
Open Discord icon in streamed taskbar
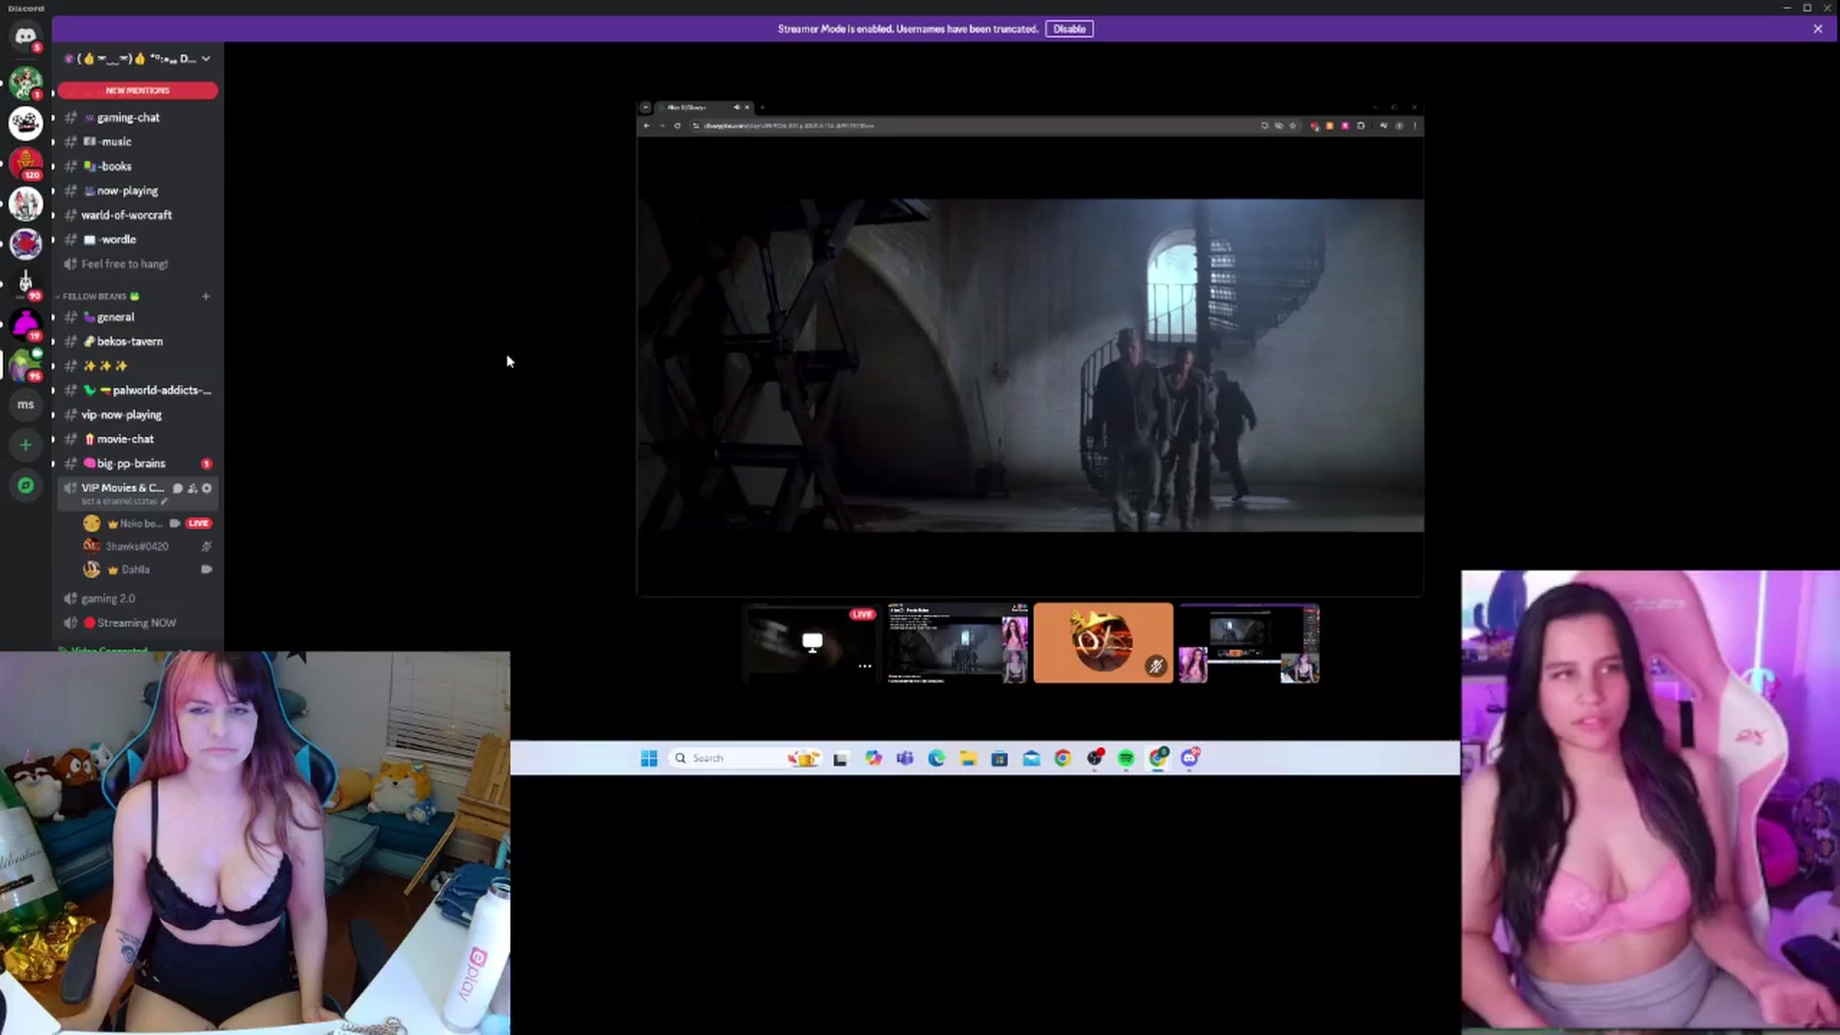click(x=1189, y=758)
